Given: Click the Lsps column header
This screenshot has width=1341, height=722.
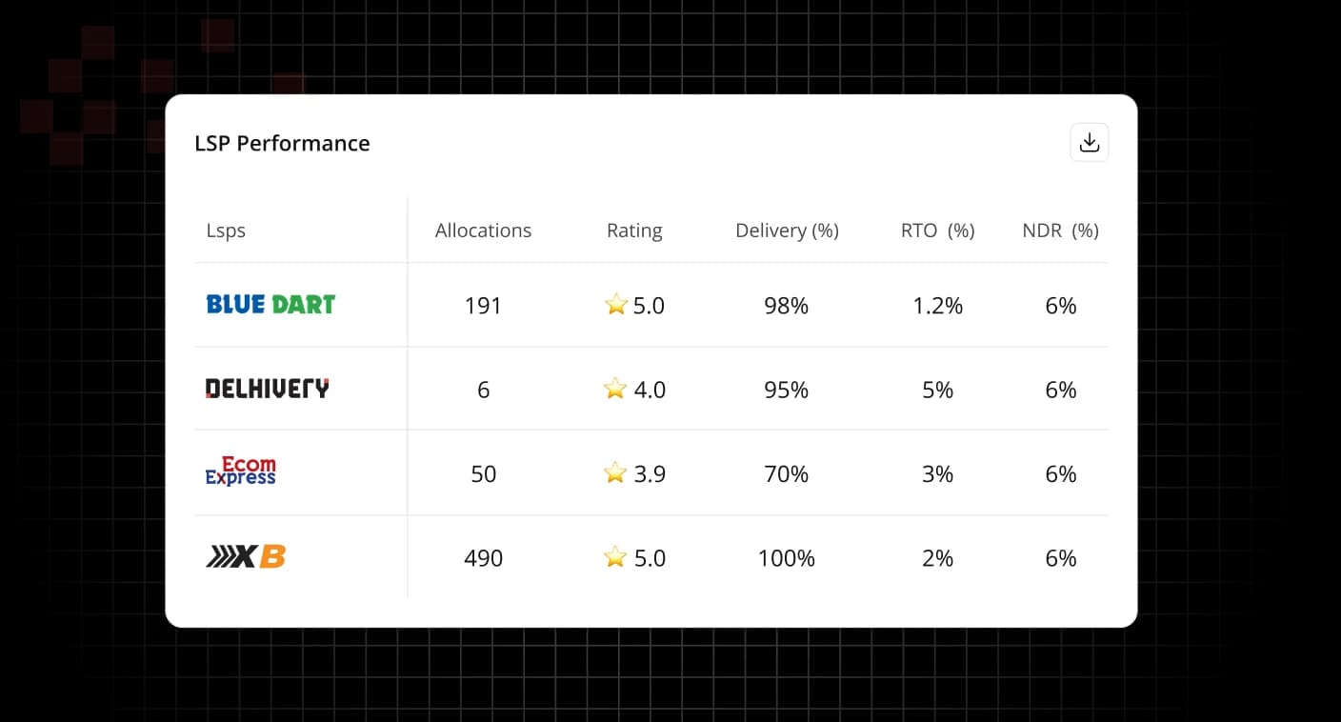Looking at the screenshot, I should click(x=226, y=231).
